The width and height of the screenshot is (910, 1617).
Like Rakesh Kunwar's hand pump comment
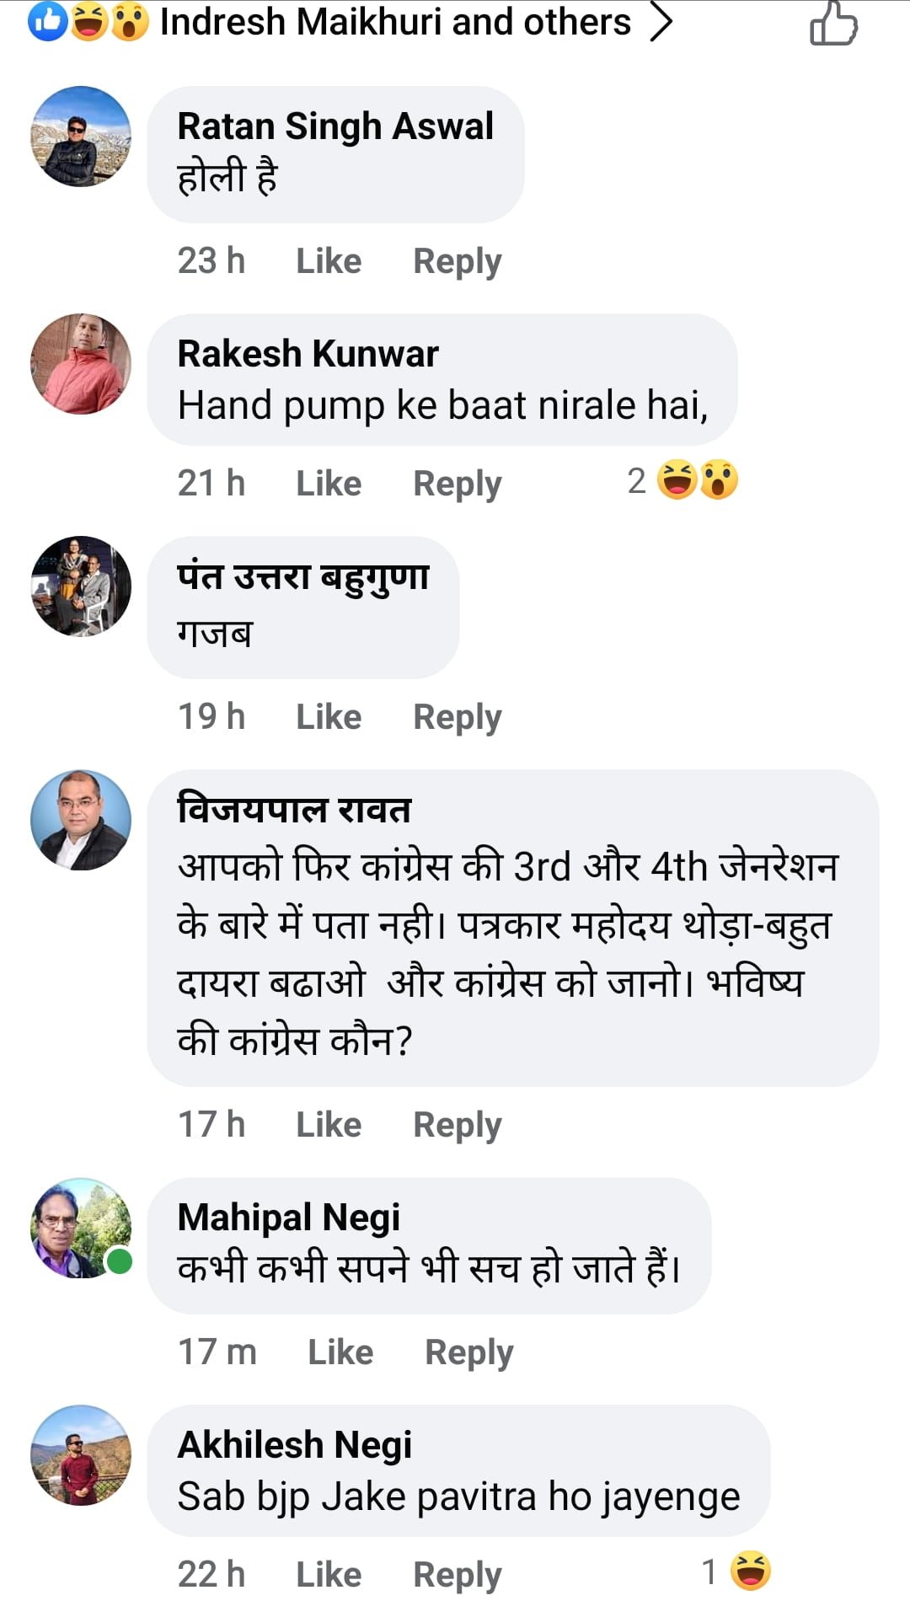point(329,484)
